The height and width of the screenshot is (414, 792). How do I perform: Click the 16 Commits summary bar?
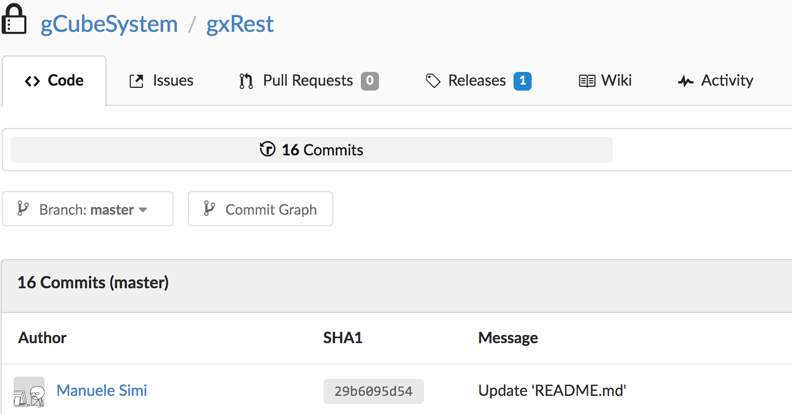coord(311,150)
